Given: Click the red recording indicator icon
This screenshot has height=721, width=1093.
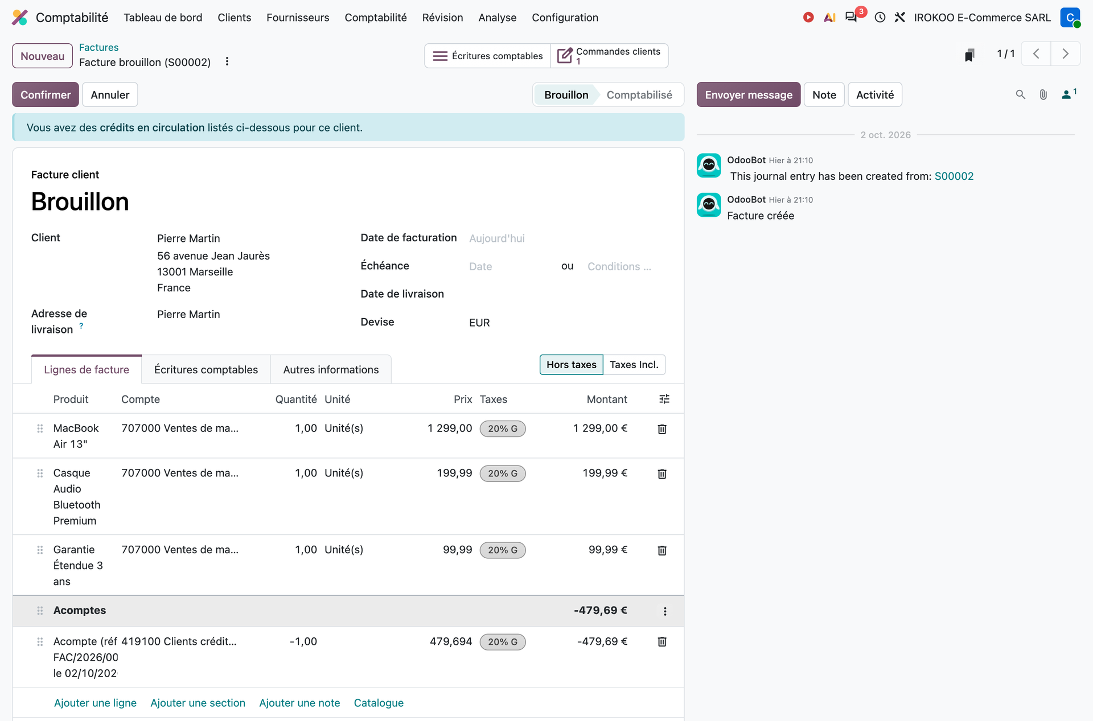Looking at the screenshot, I should pos(808,18).
